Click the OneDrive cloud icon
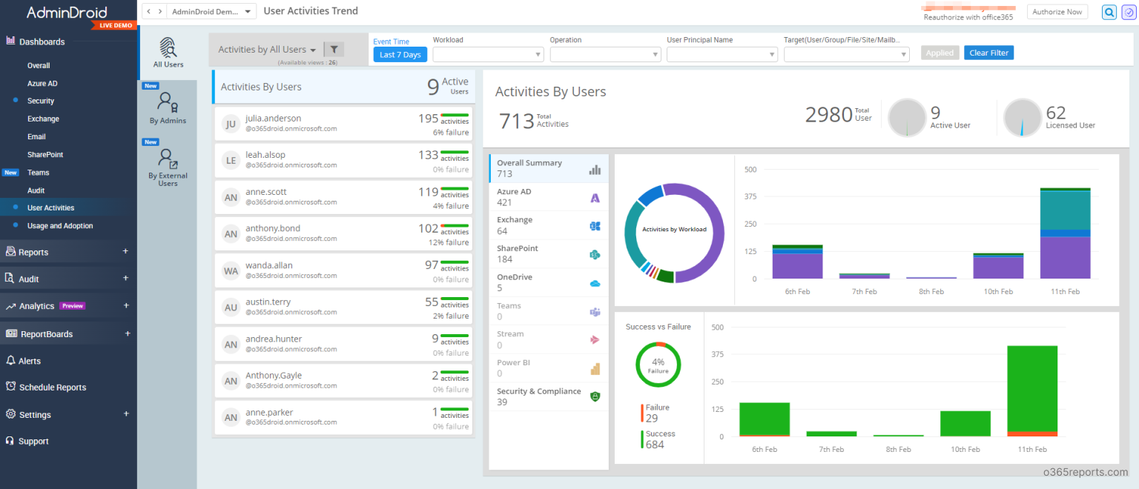Screen dimensions: 1139x489 click(595, 283)
